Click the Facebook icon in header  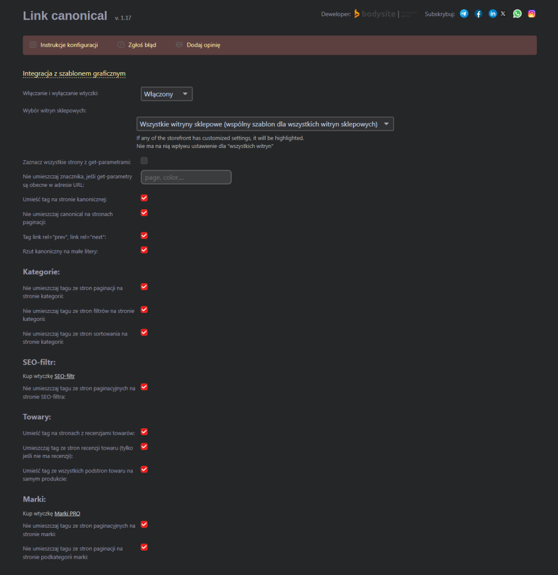pos(479,14)
